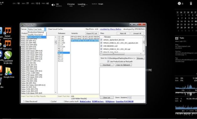
Task: Click the battery icon at top right
Action: click(x=191, y=3)
